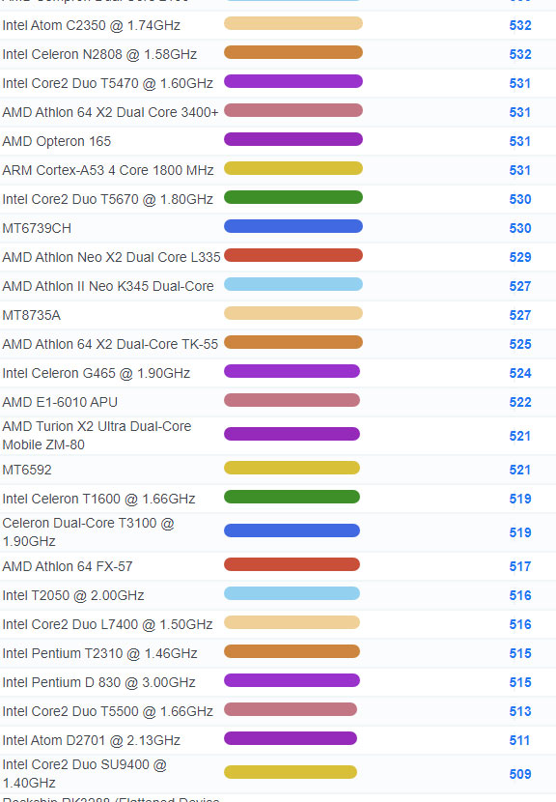Click the score 521 for Turion X2 Ultra ZM-80
556x802 pixels.
tap(520, 437)
